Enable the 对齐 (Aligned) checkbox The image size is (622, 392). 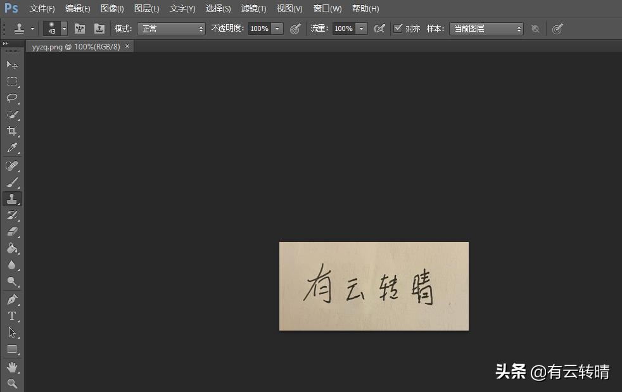tap(398, 28)
